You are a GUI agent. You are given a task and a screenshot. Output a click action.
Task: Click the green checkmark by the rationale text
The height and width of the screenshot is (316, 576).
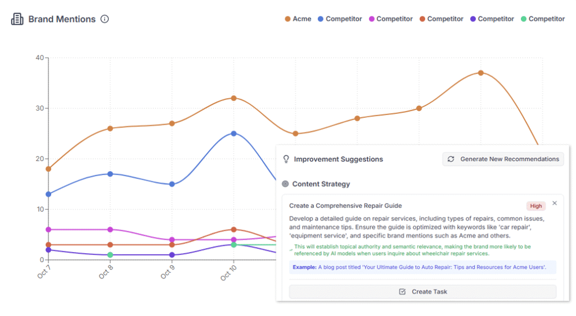[291, 248]
